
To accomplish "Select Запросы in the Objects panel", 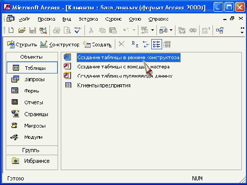I will 32,79.
